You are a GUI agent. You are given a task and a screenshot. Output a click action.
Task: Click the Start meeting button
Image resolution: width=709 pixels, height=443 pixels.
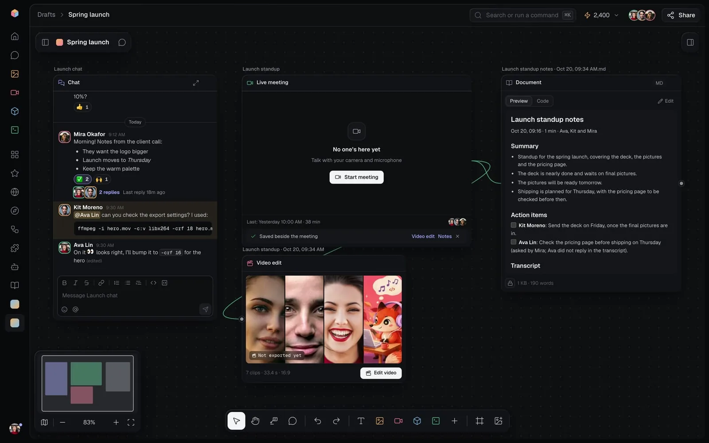357,177
